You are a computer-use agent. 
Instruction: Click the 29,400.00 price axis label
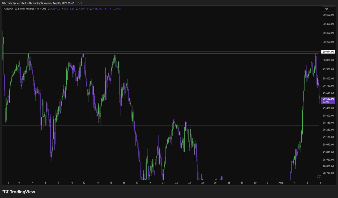328,116
